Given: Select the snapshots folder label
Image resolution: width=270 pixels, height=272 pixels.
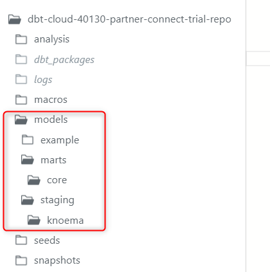Looking at the screenshot, I should (x=57, y=260).
